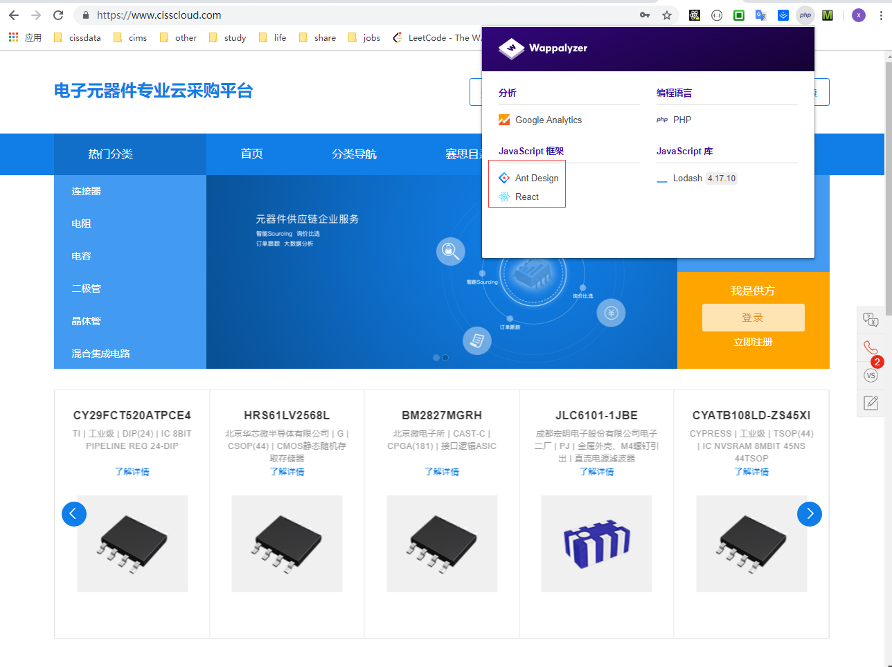Open the 二极管 category
Screen dimensions: 892x667
[87, 289]
